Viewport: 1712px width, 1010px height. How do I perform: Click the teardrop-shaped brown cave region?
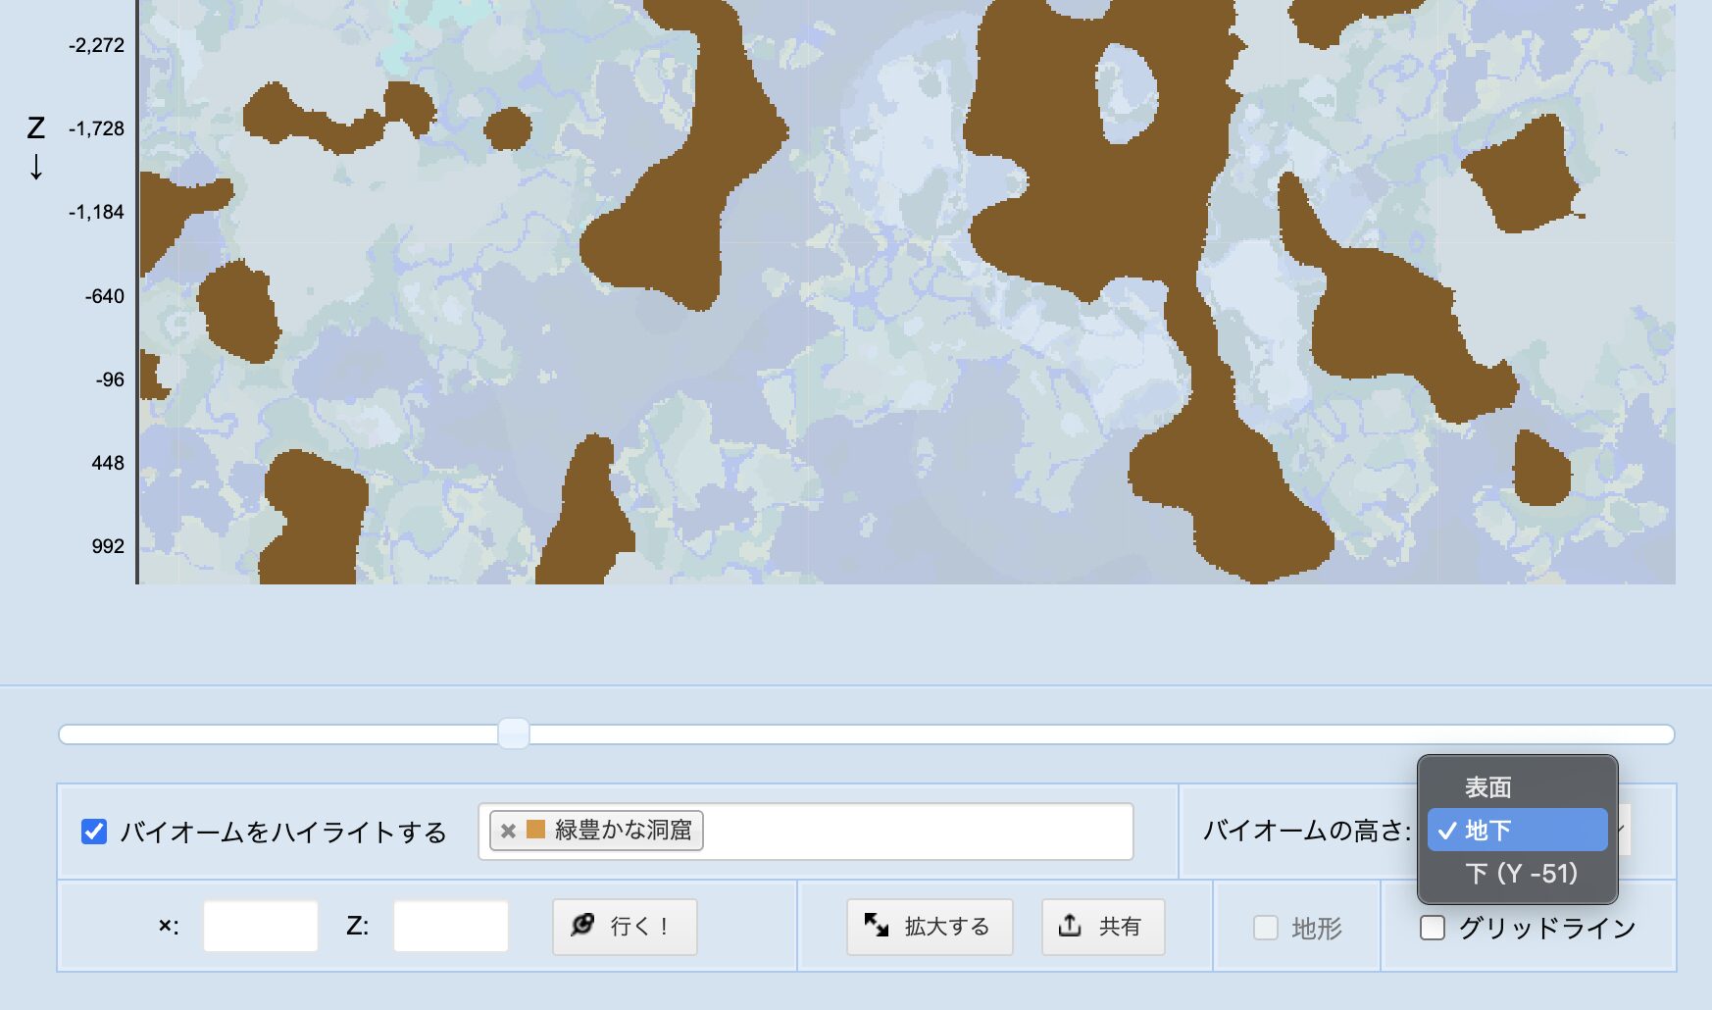pos(1541,471)
